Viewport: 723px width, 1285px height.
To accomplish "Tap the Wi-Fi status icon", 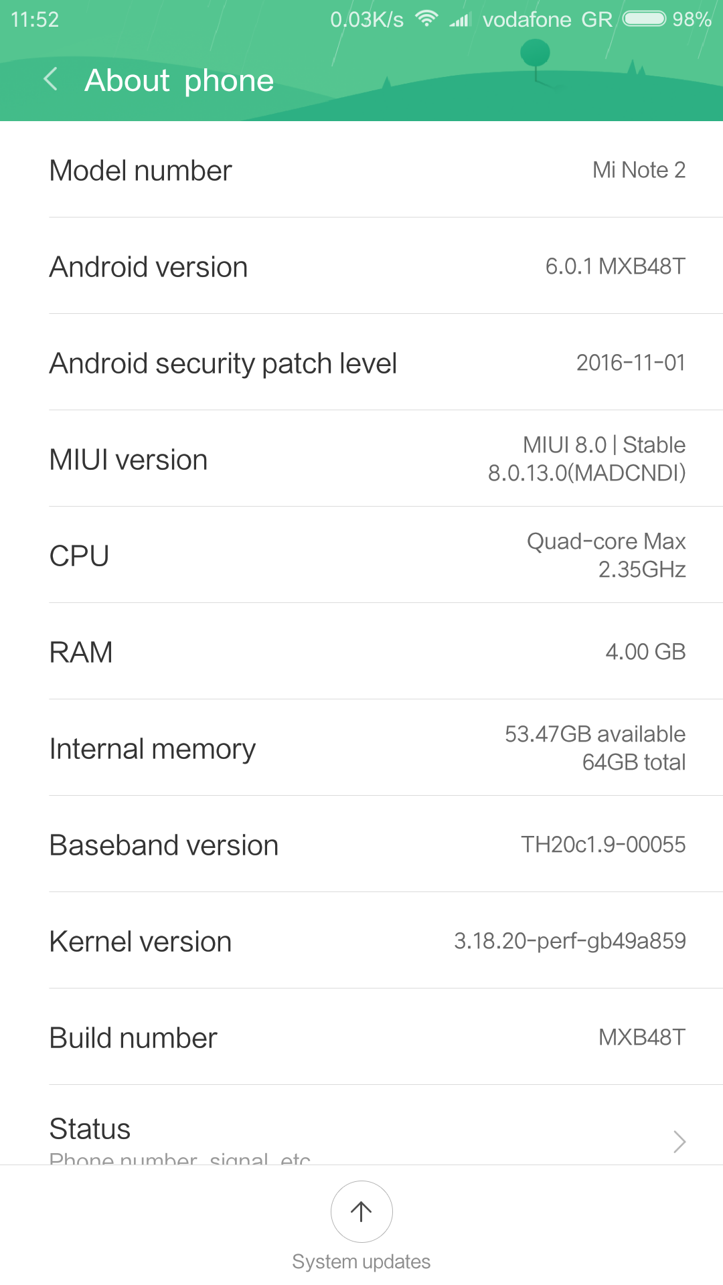I will [426, 19].
